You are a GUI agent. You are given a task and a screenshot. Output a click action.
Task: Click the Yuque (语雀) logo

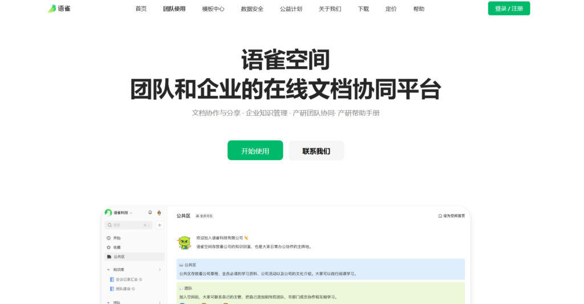pyautogui.click(x=59, y=9)
